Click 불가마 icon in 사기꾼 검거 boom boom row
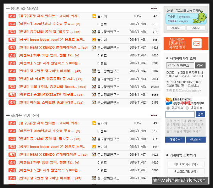 (x=94, y=147)
